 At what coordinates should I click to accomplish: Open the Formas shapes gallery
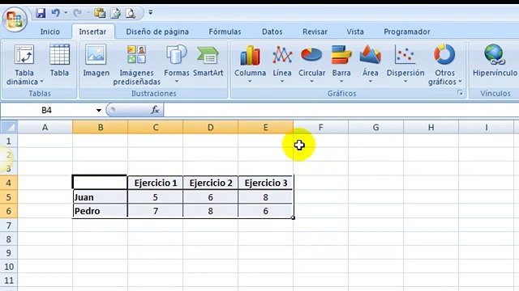pyautogui.click(x=177, y=64)
